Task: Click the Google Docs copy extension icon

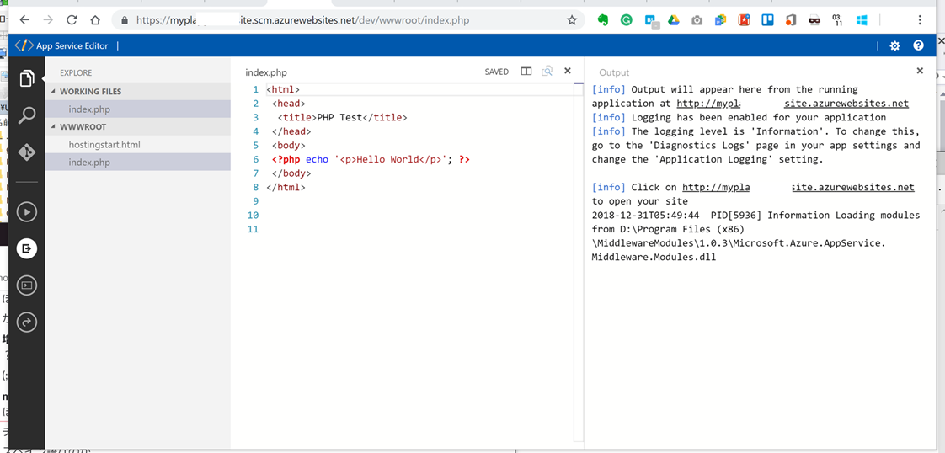Action: point(720,20)
